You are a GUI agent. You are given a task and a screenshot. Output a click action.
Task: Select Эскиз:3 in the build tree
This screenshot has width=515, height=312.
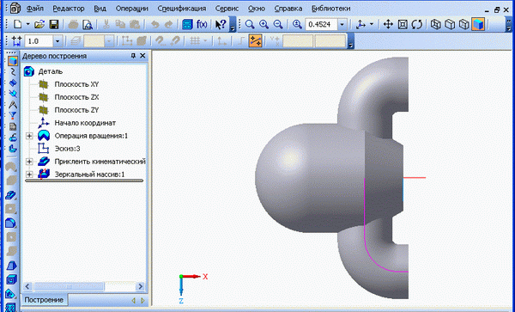click(x=67, y=149)
